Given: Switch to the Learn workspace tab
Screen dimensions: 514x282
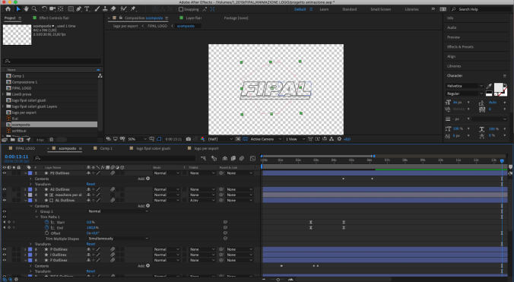Looking at the screenshot, I should tap(324, 9).
